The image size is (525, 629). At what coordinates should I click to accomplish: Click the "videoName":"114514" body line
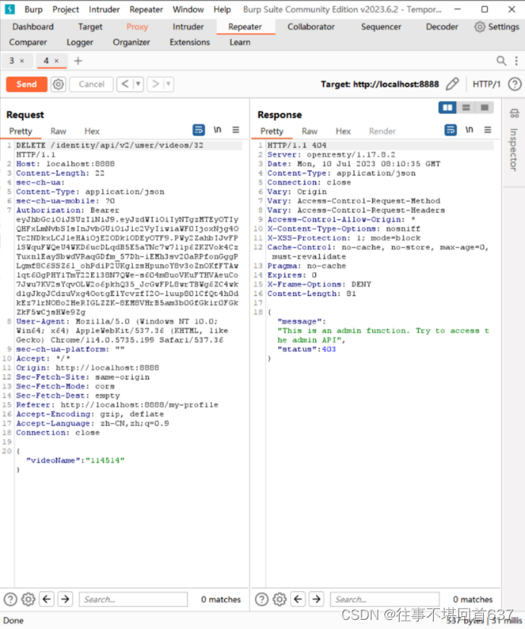[75, 460]
